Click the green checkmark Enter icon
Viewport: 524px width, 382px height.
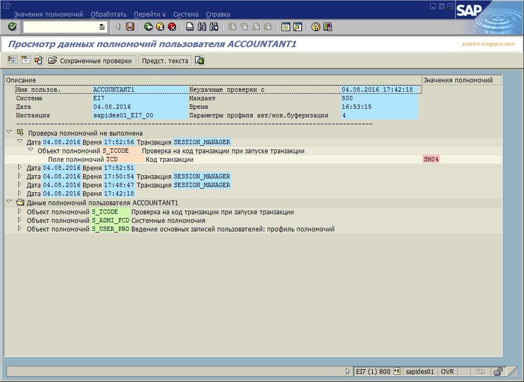[x=12, y=27]
